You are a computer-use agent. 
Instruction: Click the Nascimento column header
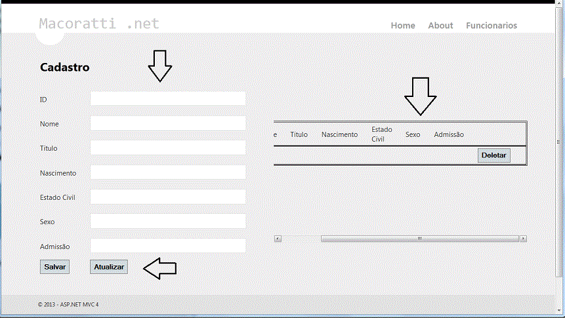(x=339, y=134)
